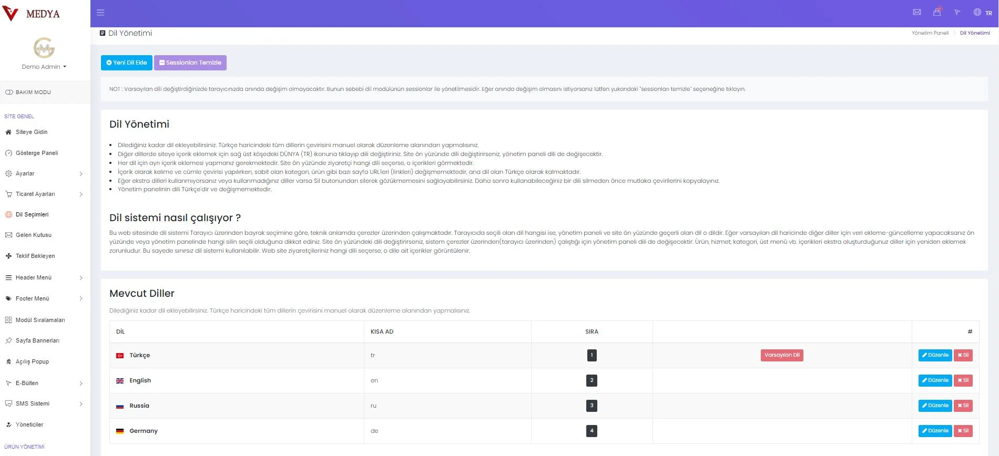Click the shopping bag notification icon

937,12
